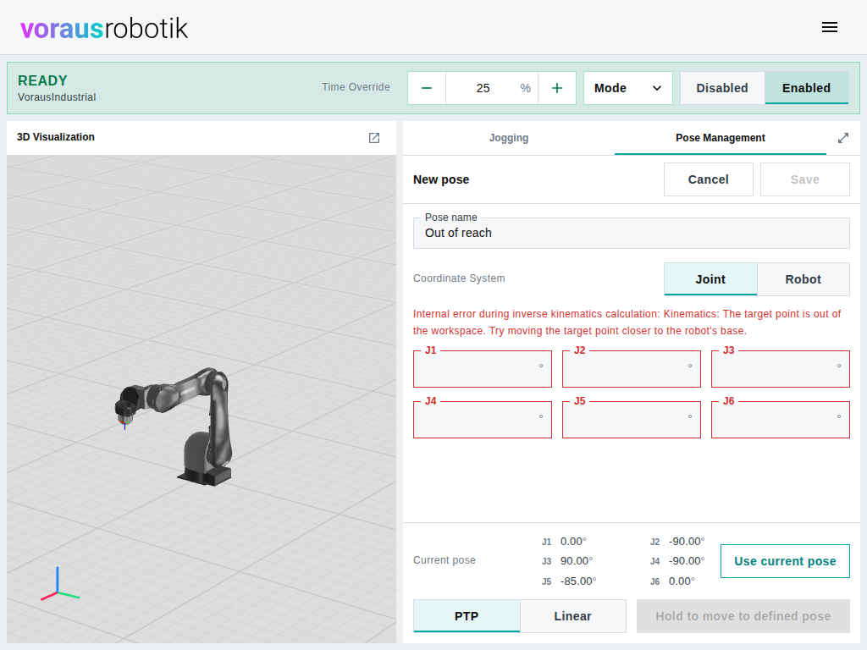Click Hold to move to defined pose
The width and height of the screenshot is (867, 650).
(743, 616)
